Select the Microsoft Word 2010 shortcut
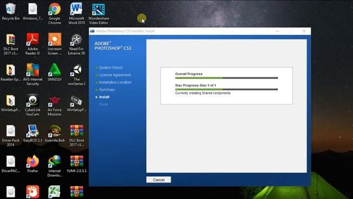The width and height of the screenshot is (353, 199). [77, 13]
